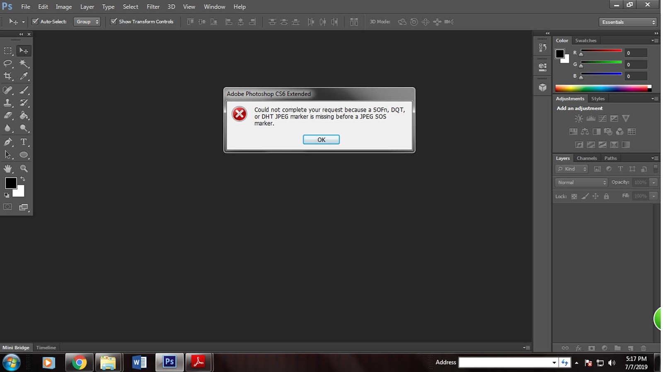The width and height of the screenshot is (663, 372).
Task: Open the File menu
Action: click(26, 7)
